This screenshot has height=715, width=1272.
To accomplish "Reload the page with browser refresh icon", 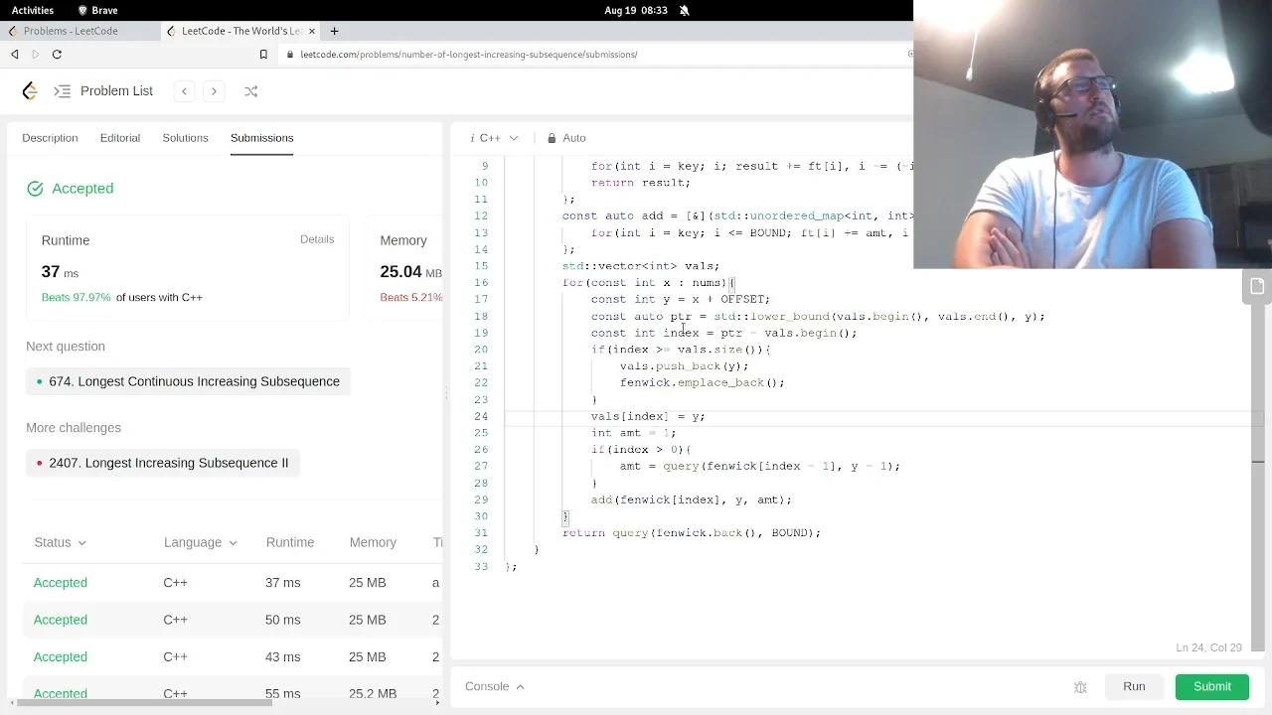I will click(x=57, y=55).
